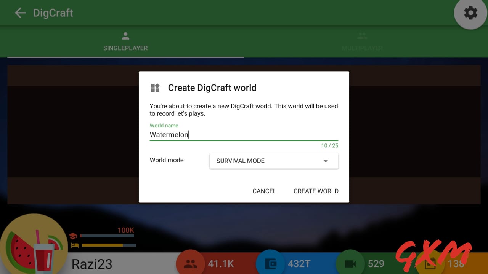Click the graduation cap experience icon

point(73,236)
